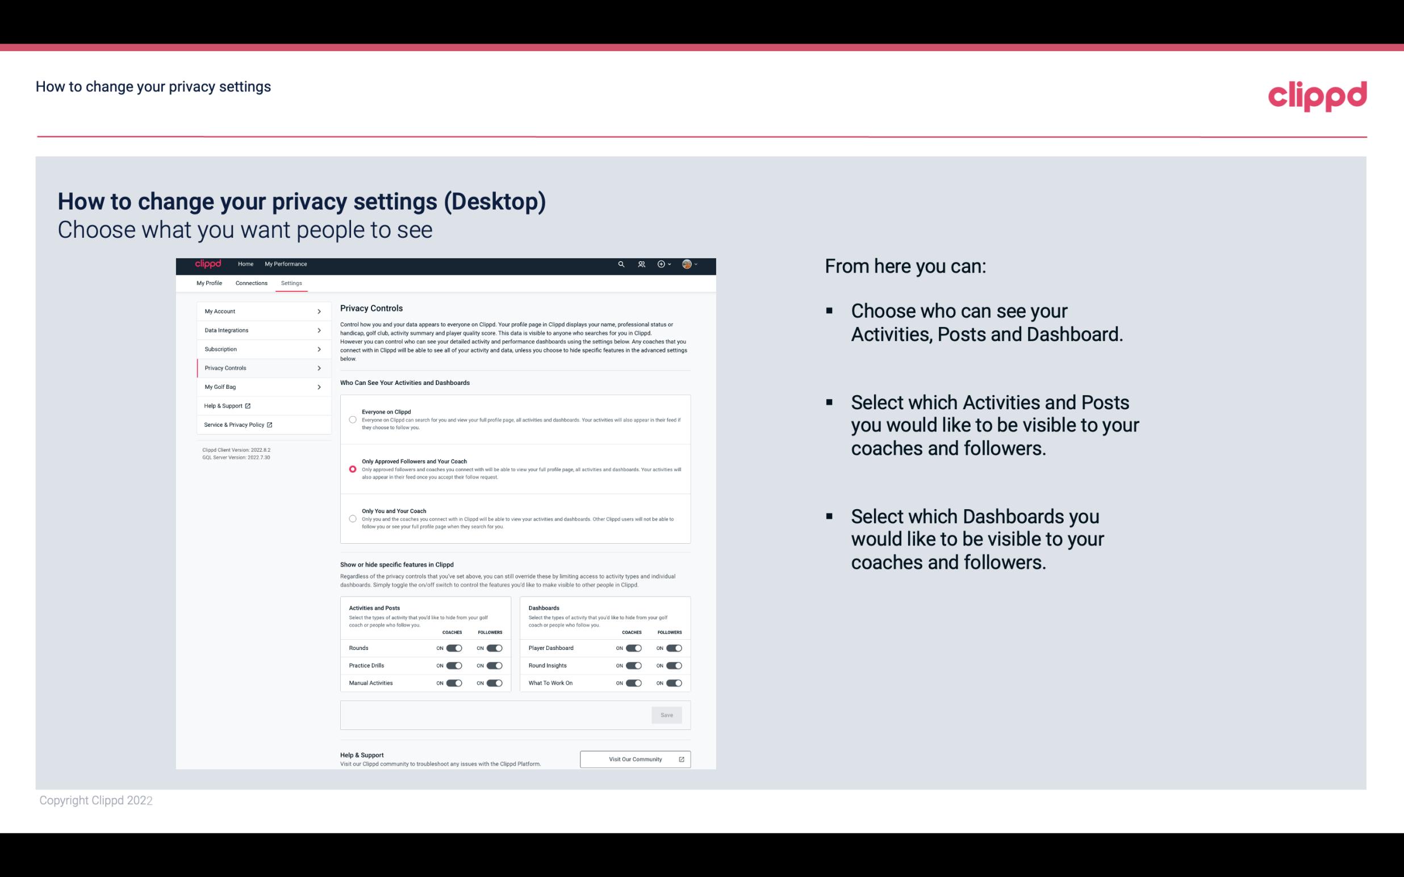Toggle Player Dashboard visibility for Followers

tap(674, 647)
